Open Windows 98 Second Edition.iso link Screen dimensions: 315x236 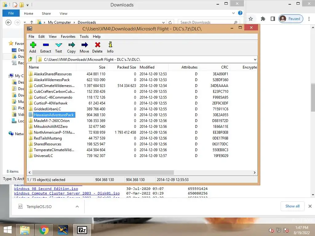(x=46, y=189)
